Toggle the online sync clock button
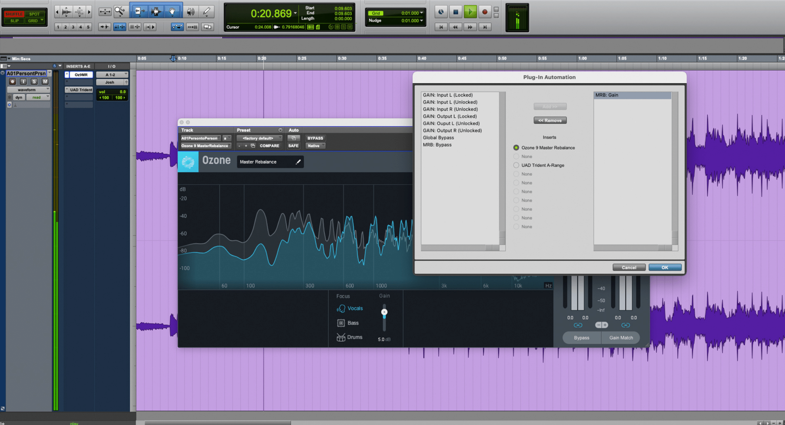Viewport: 785px width, 425px height. [441, 12]
